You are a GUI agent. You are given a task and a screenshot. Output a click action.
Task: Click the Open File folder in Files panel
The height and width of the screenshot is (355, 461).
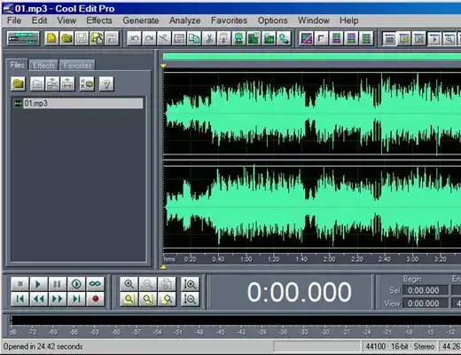(x=19, y=84)
